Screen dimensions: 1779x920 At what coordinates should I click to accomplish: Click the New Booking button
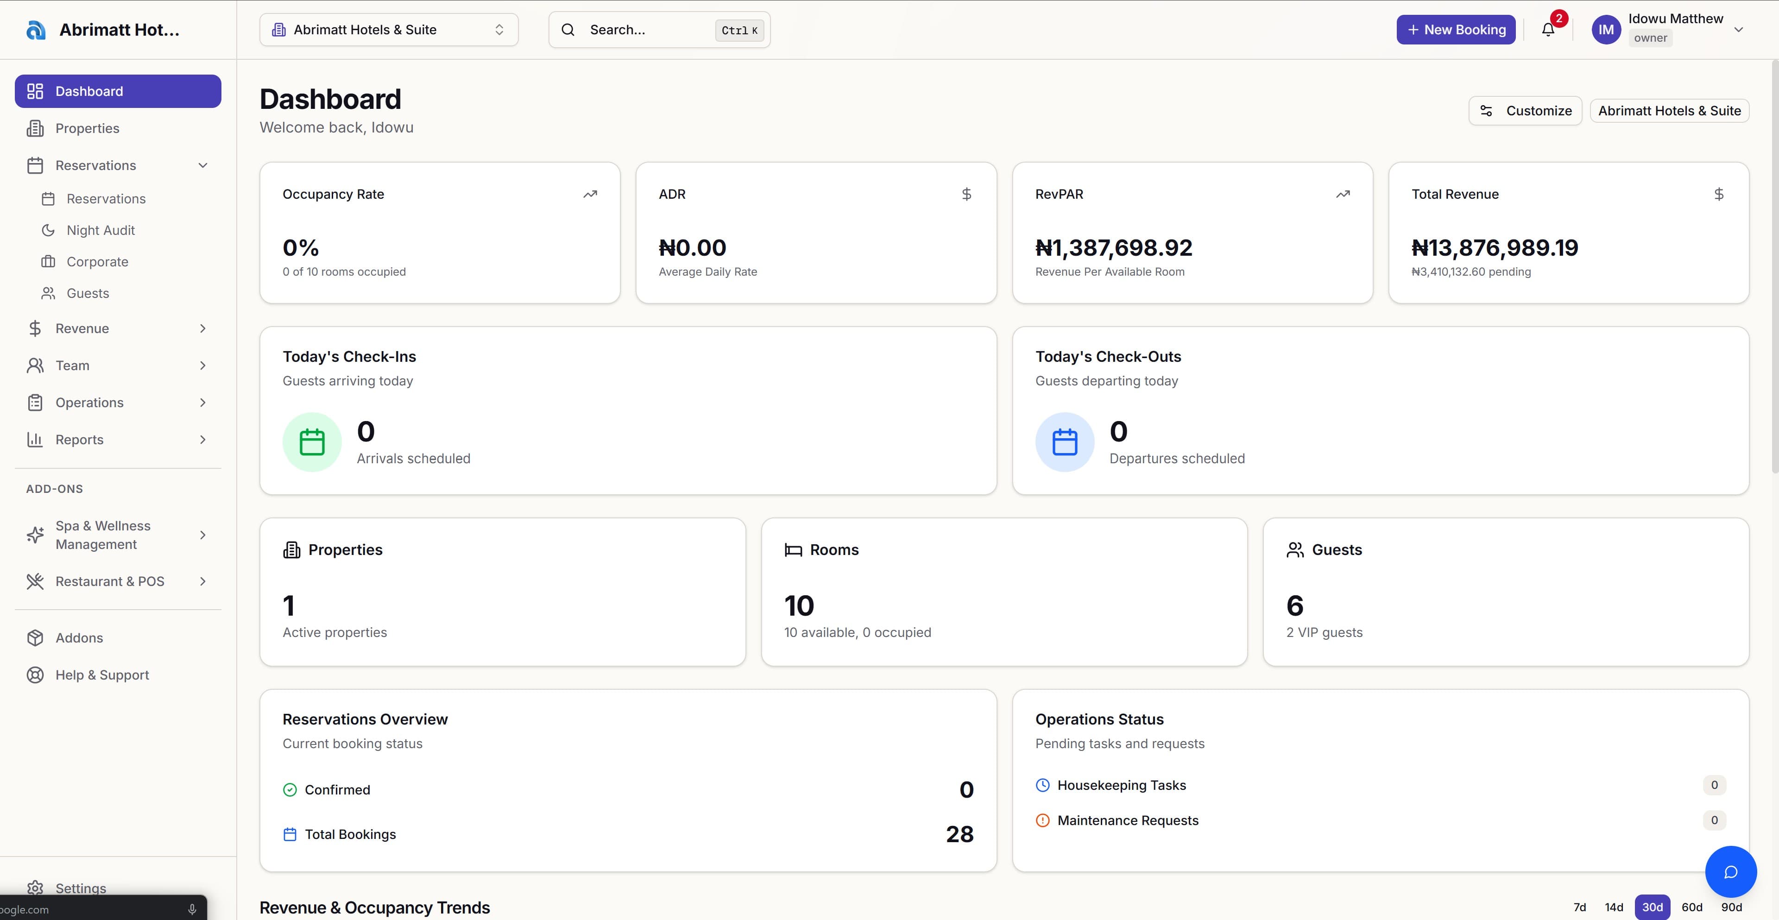(x=1456, y=30)
